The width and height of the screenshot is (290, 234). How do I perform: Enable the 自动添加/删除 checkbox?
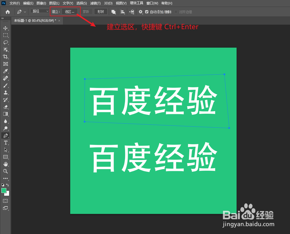pos(147,12)
